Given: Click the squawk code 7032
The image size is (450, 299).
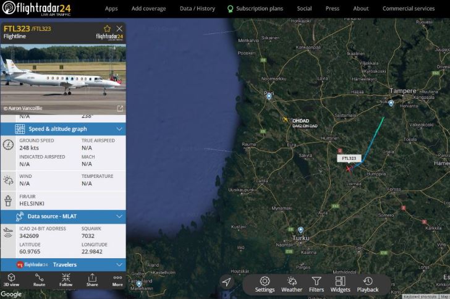Looking at the screenshot, I should coord(88,236).
